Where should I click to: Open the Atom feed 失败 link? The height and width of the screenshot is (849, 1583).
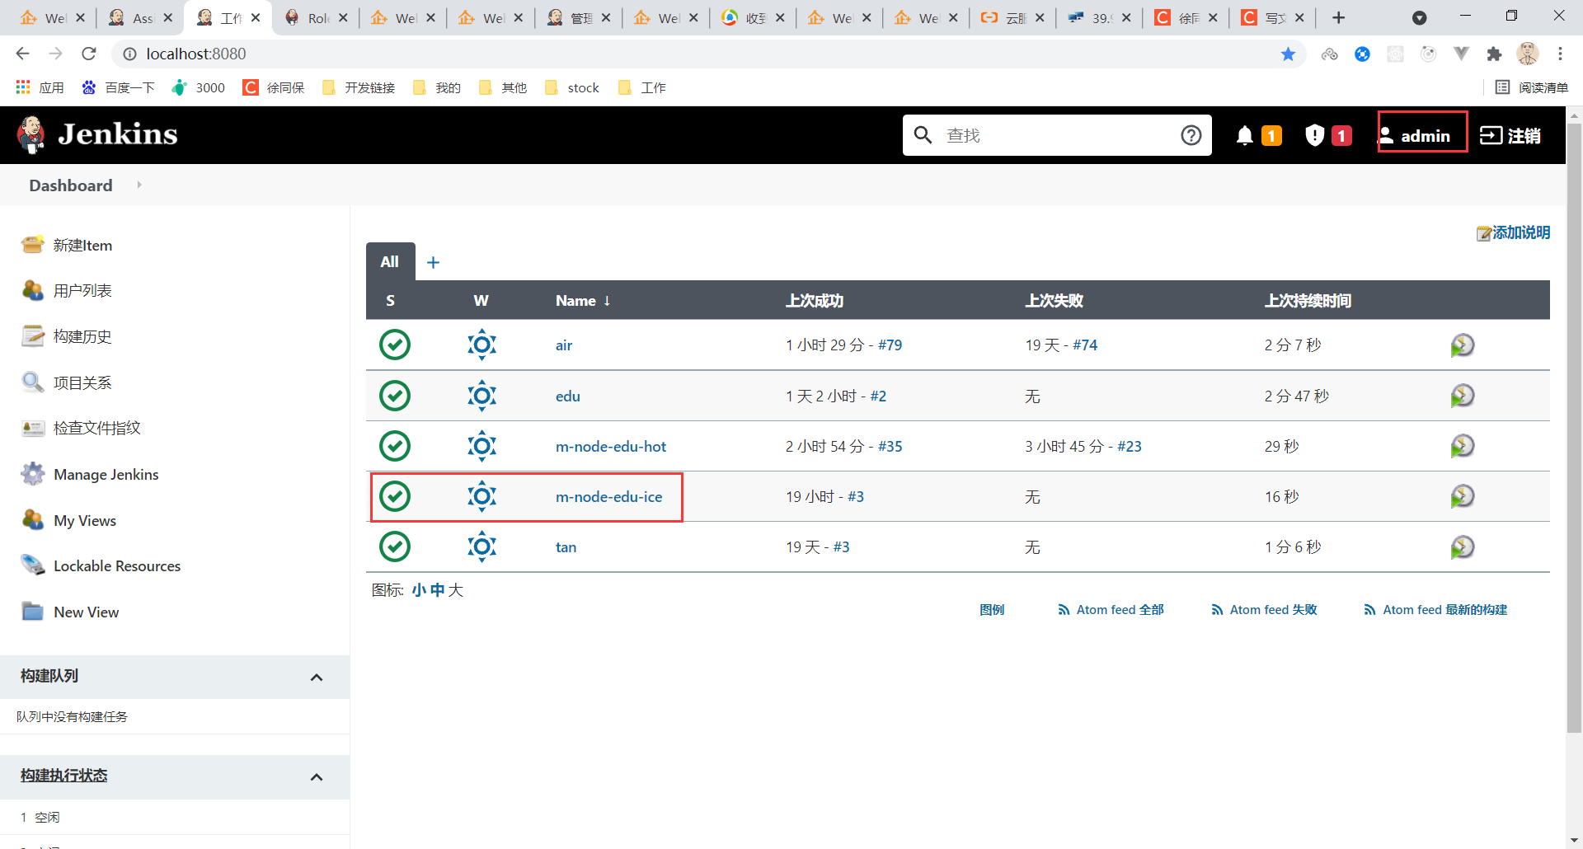coord(1271,609)
